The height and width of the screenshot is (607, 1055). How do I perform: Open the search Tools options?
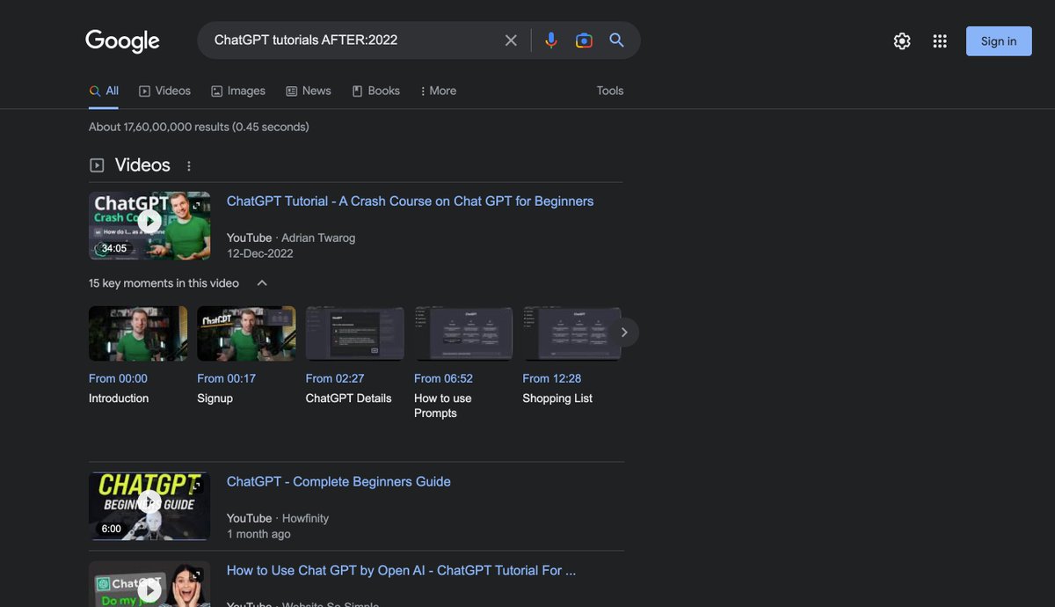tap(610, 91)
